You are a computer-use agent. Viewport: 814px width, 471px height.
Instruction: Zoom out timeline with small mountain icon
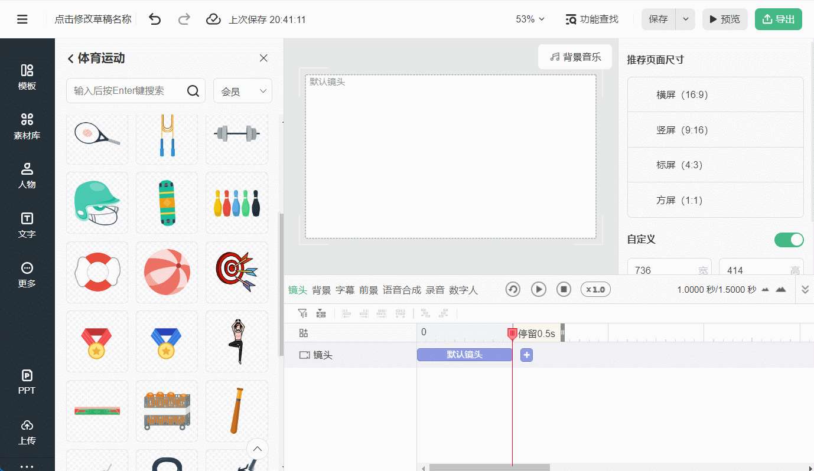(x=766, y=290)
